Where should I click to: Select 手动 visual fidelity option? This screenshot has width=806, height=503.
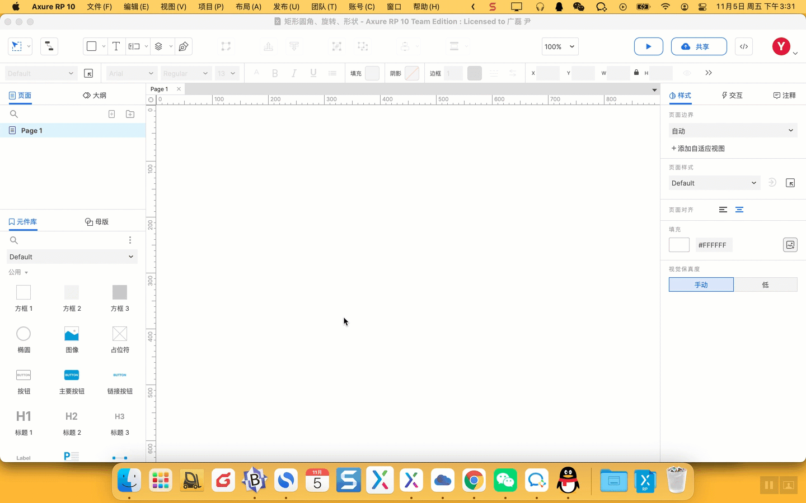point(701,284)
